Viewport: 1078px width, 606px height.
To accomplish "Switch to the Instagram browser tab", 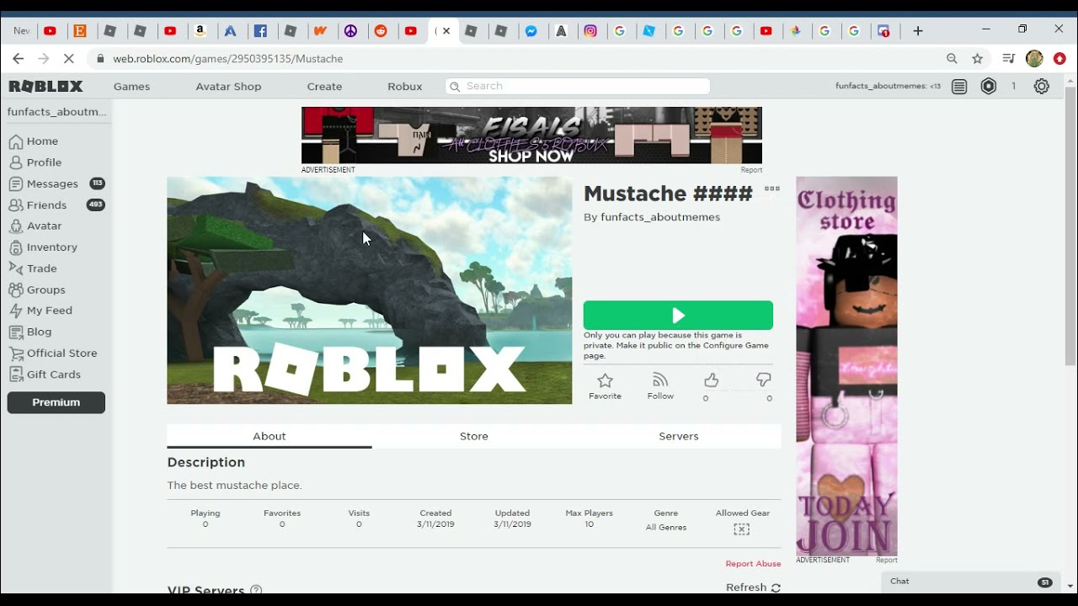I will [x=590, y=31].
